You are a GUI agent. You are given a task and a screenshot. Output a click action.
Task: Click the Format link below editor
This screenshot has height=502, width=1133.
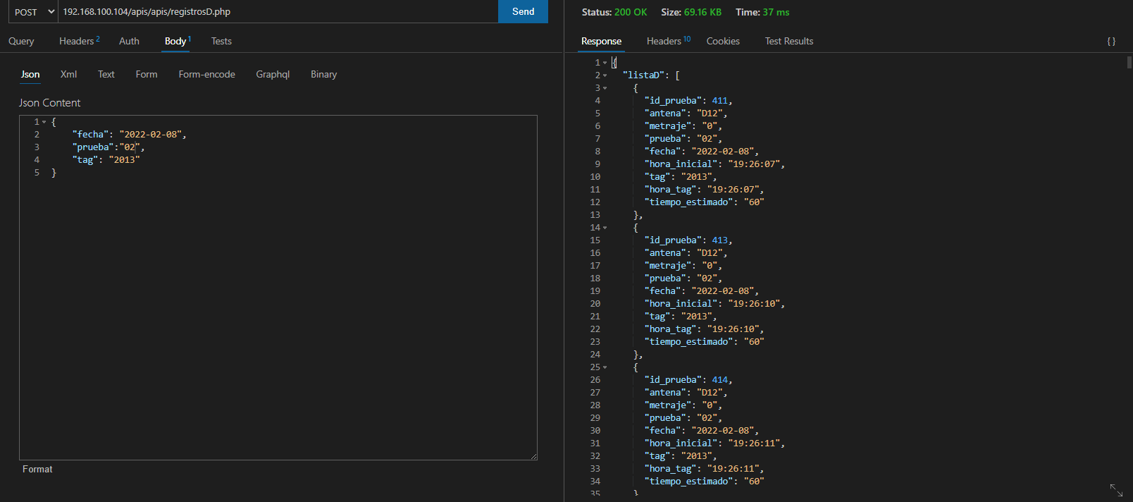tap(37, 469)
